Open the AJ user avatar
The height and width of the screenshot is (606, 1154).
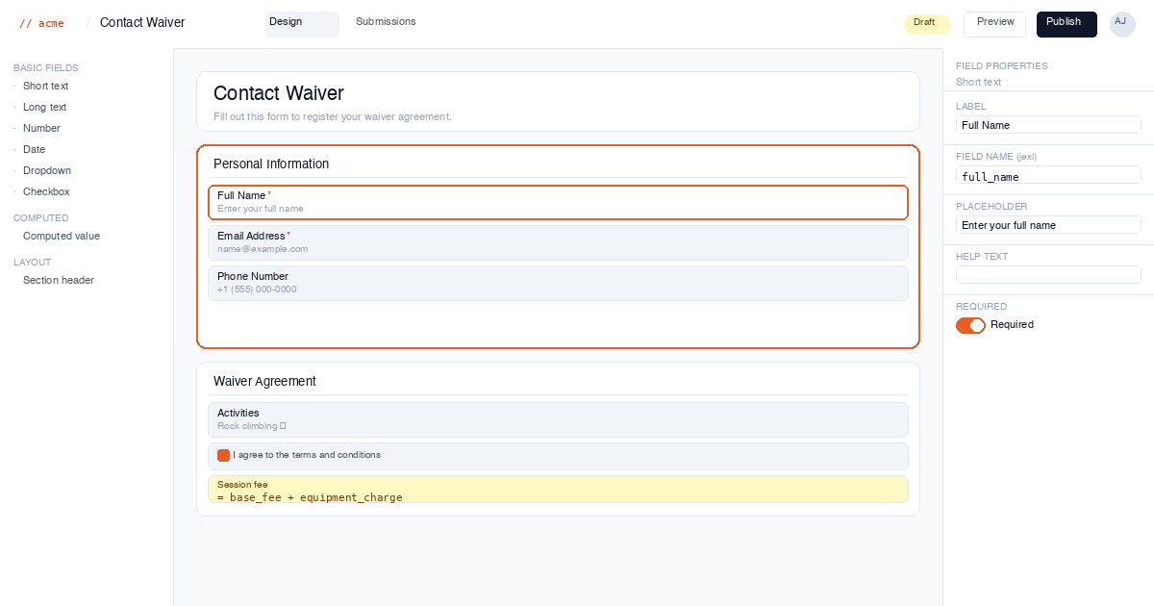(x=1122, y=24)
